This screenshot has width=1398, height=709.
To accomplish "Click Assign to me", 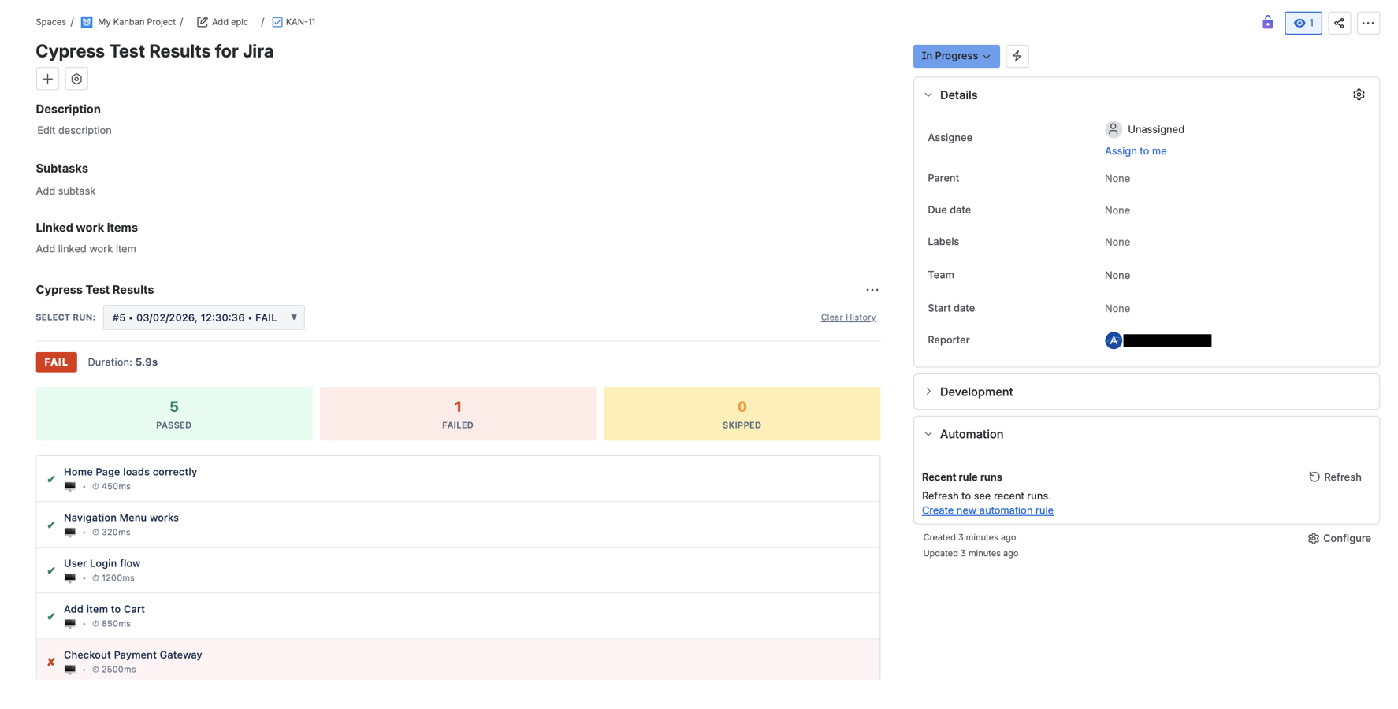I will point(1135,150).
